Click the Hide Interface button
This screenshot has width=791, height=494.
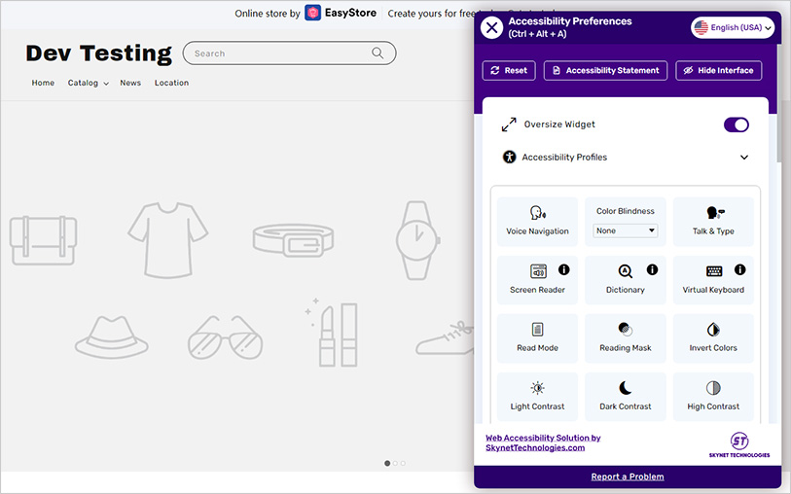click(x=718, y=71)
